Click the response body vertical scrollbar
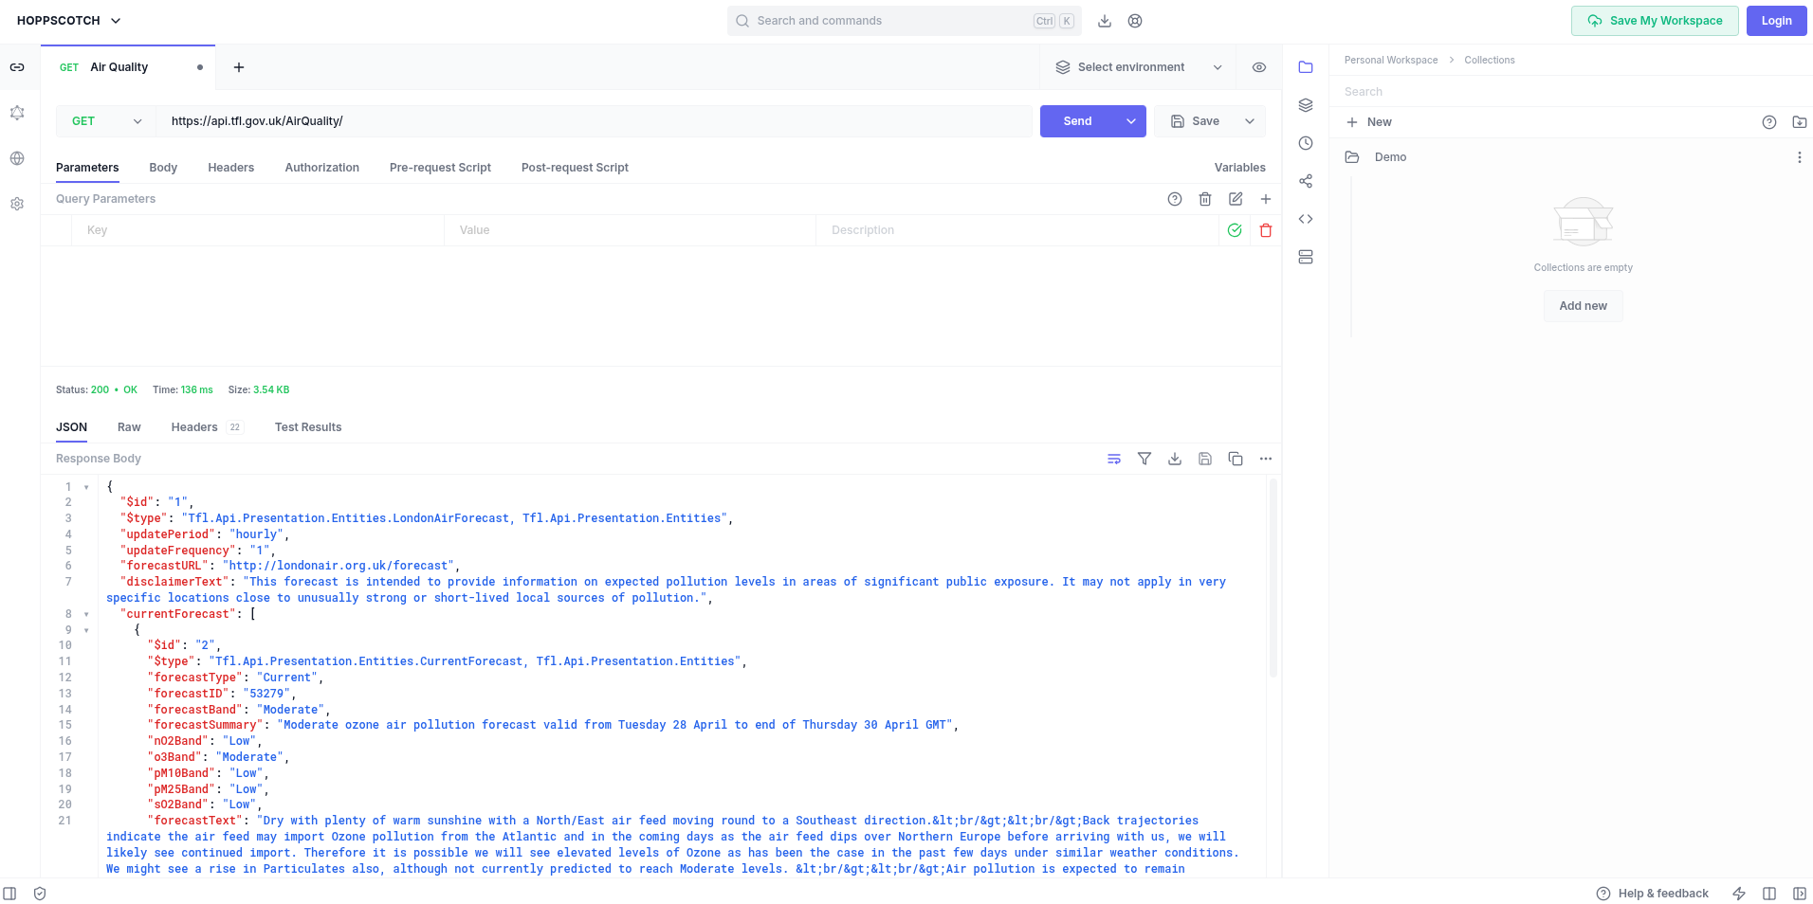This screenshot has height=904, width=1813. click(x=1273, y=578)
